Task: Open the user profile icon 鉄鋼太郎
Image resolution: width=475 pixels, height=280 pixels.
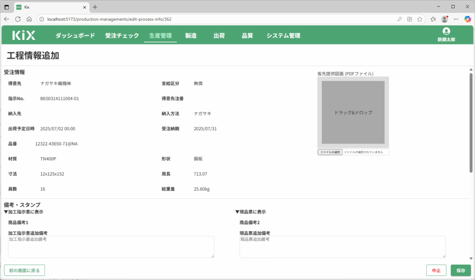Action: pyautogui.click(x=446, y=34)
